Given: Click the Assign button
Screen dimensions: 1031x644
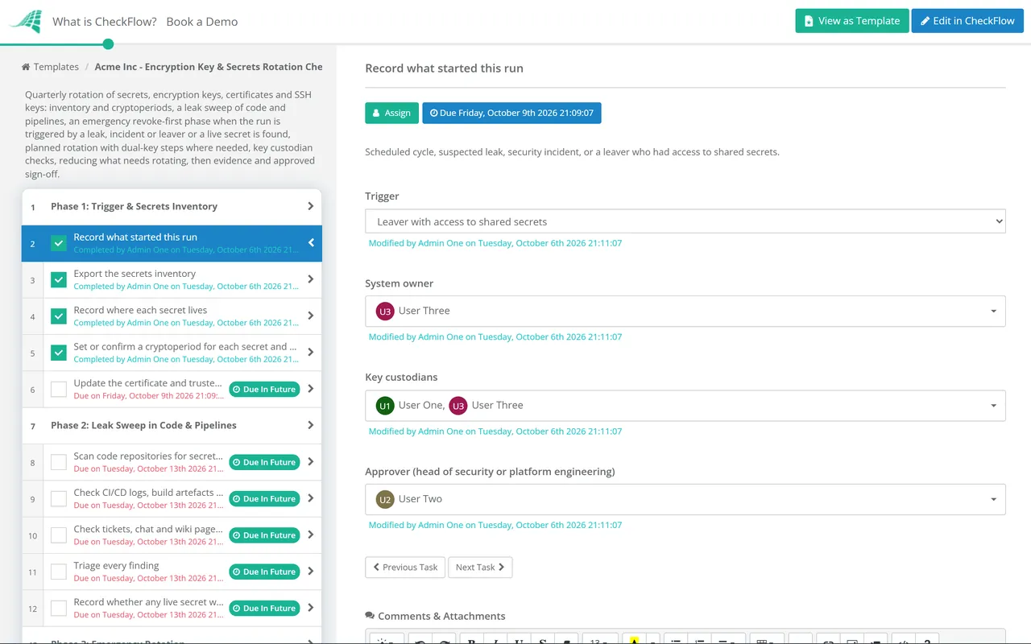Looking at the screenshot, I should 392,113.
